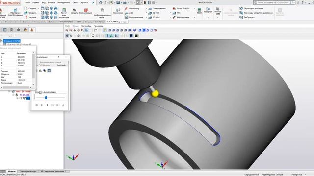The image size is (314, 176).
Task: Click the New document icon in the top toolbar
Action: pos(105,3)
